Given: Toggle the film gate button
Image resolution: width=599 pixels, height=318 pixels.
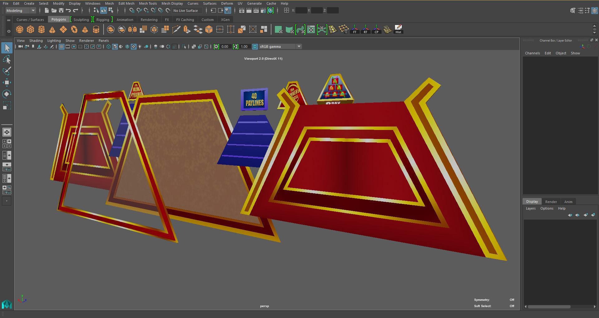Looking at the screenshot, I should [x=68, y=47].
